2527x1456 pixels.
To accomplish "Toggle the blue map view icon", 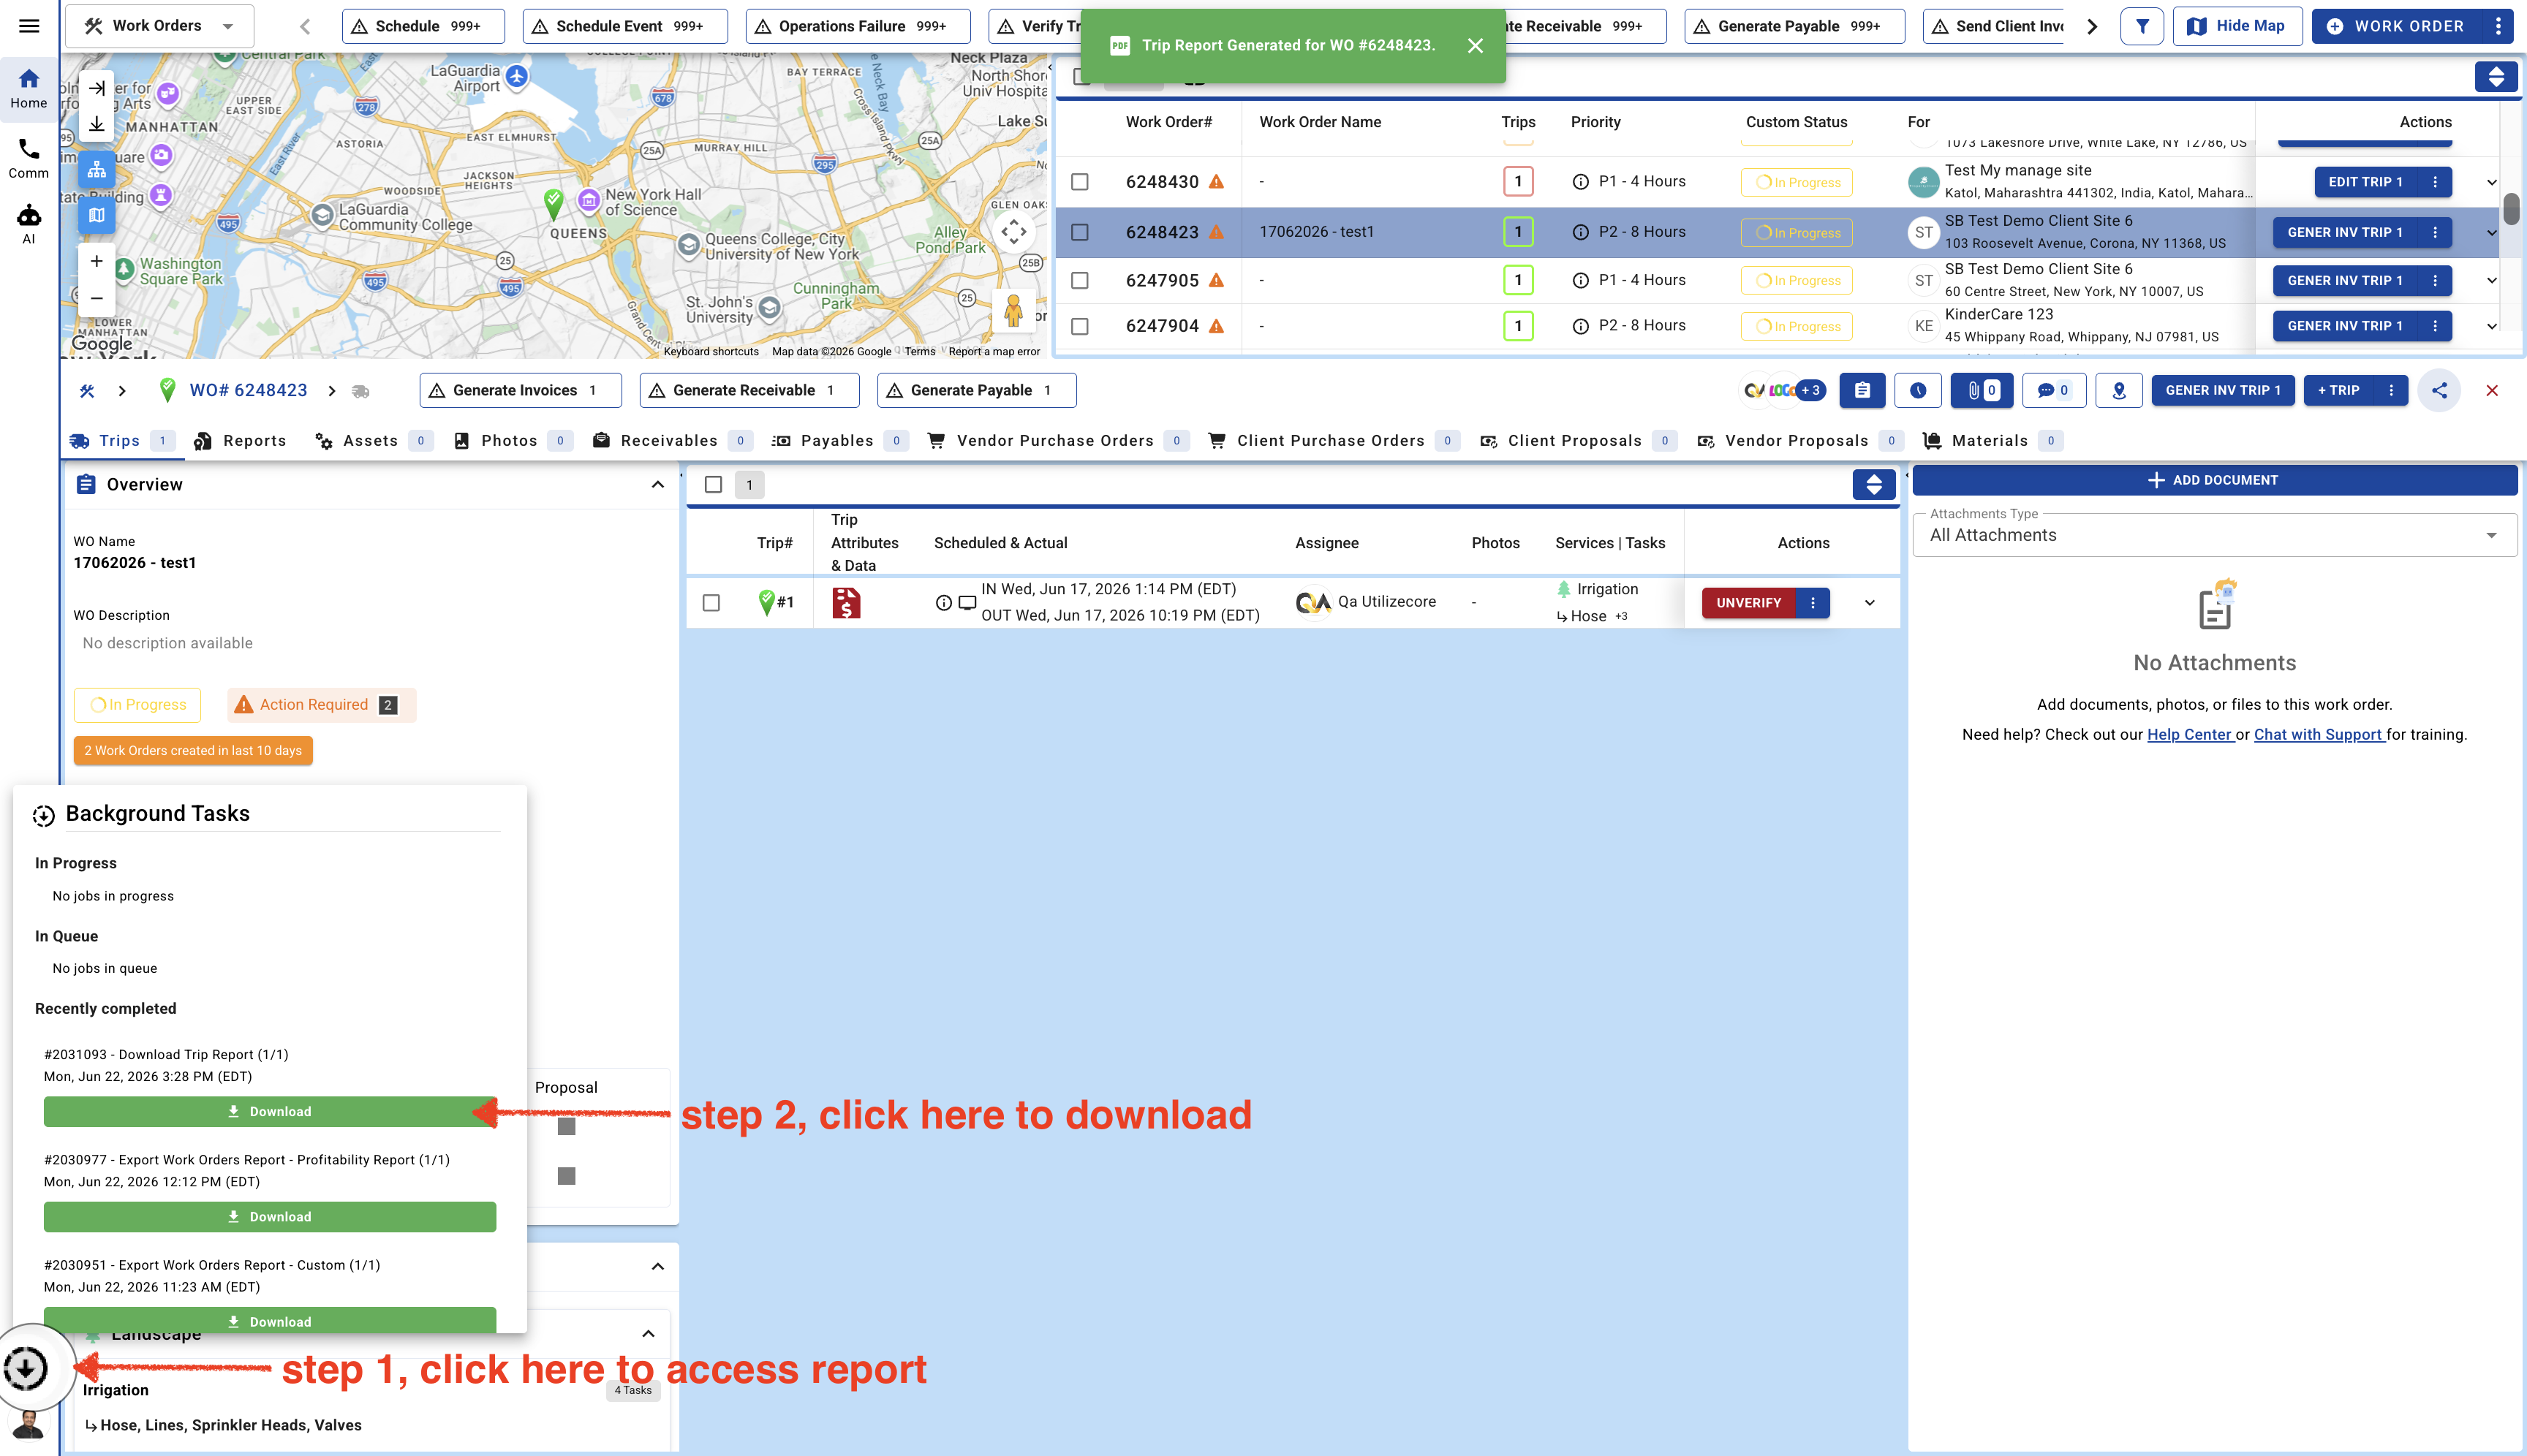I will coord(97,214).
